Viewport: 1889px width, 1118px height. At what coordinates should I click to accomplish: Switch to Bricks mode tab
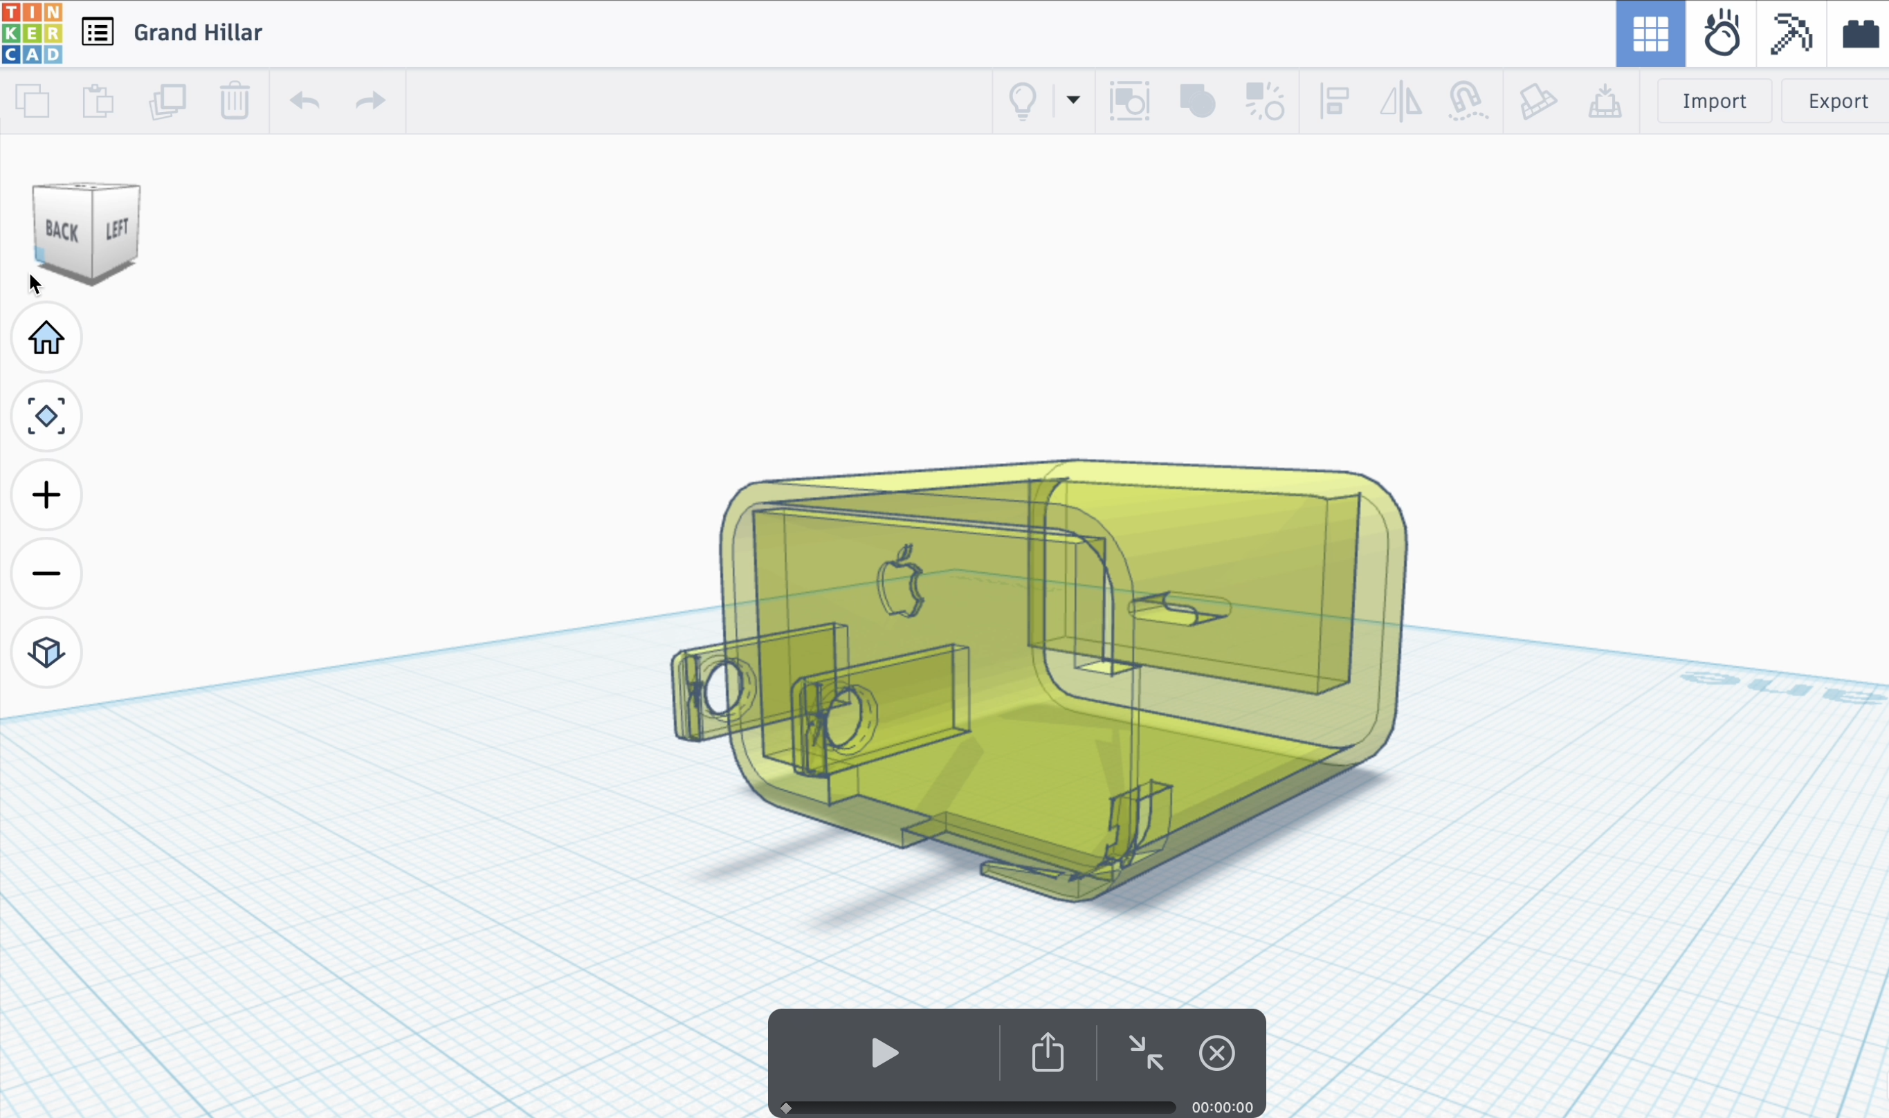pos(1860,34)
